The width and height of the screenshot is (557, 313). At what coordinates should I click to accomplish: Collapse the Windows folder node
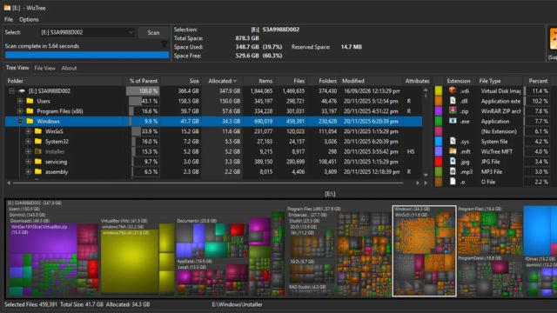[20, 122]
